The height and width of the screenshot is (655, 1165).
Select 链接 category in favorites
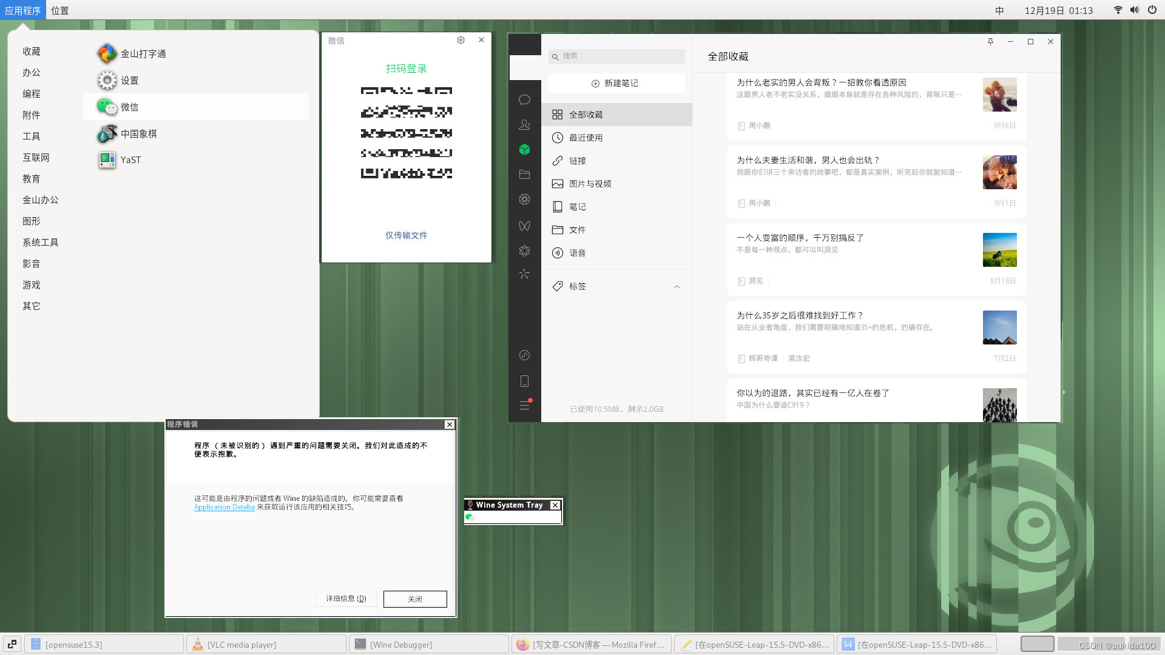616,161
